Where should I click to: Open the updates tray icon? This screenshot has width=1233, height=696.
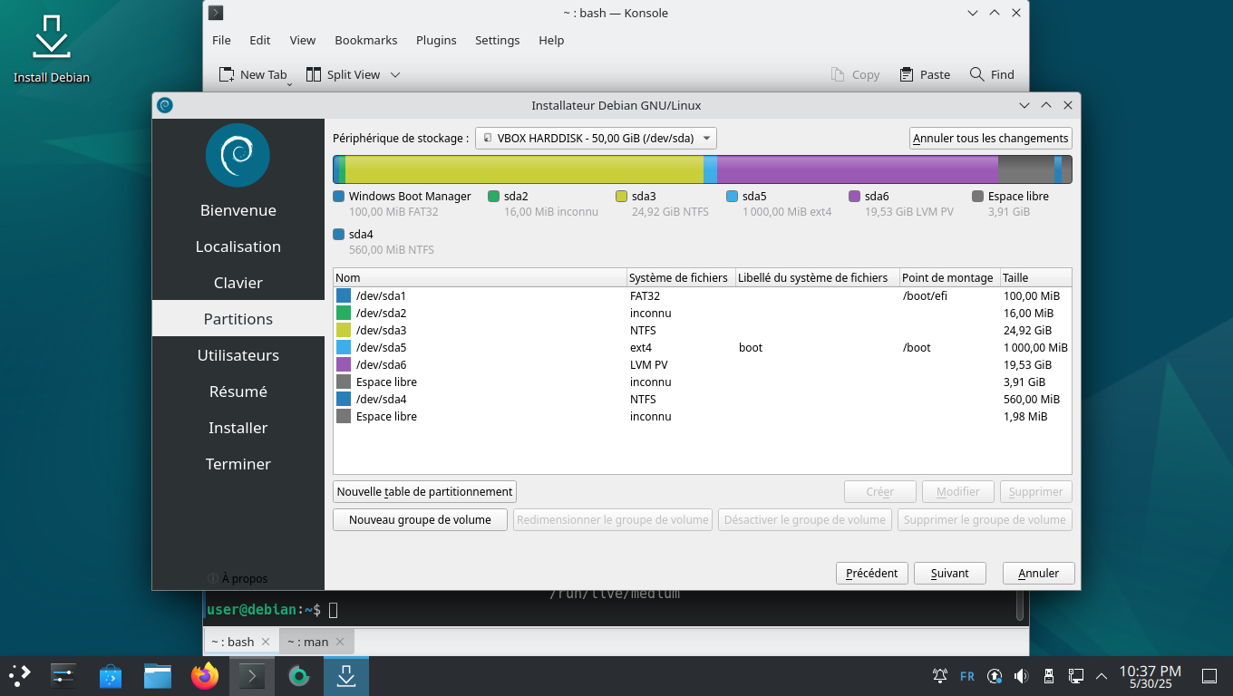995,676
